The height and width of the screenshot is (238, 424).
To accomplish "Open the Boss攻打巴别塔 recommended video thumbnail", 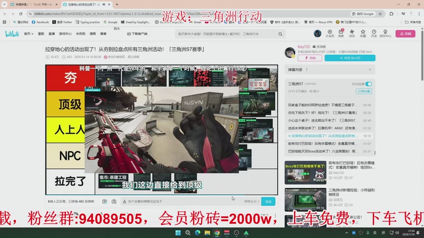I will pos(305,173).
